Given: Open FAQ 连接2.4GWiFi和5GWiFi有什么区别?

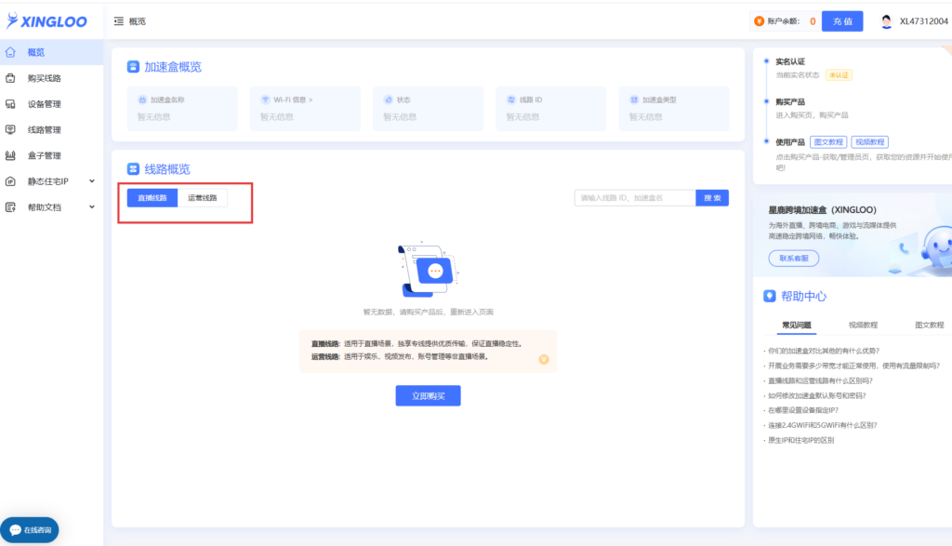Looking at the screenshot, I should [822, 425].
